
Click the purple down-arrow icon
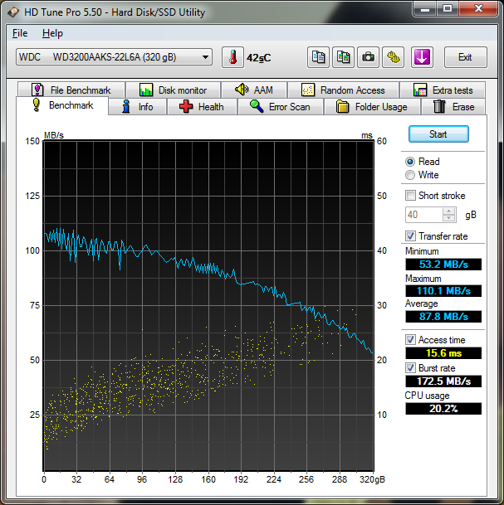[x=422, y=57]
